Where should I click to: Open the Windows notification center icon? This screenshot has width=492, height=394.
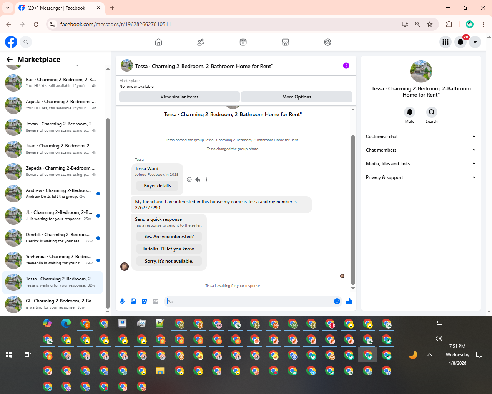(479, 355)
